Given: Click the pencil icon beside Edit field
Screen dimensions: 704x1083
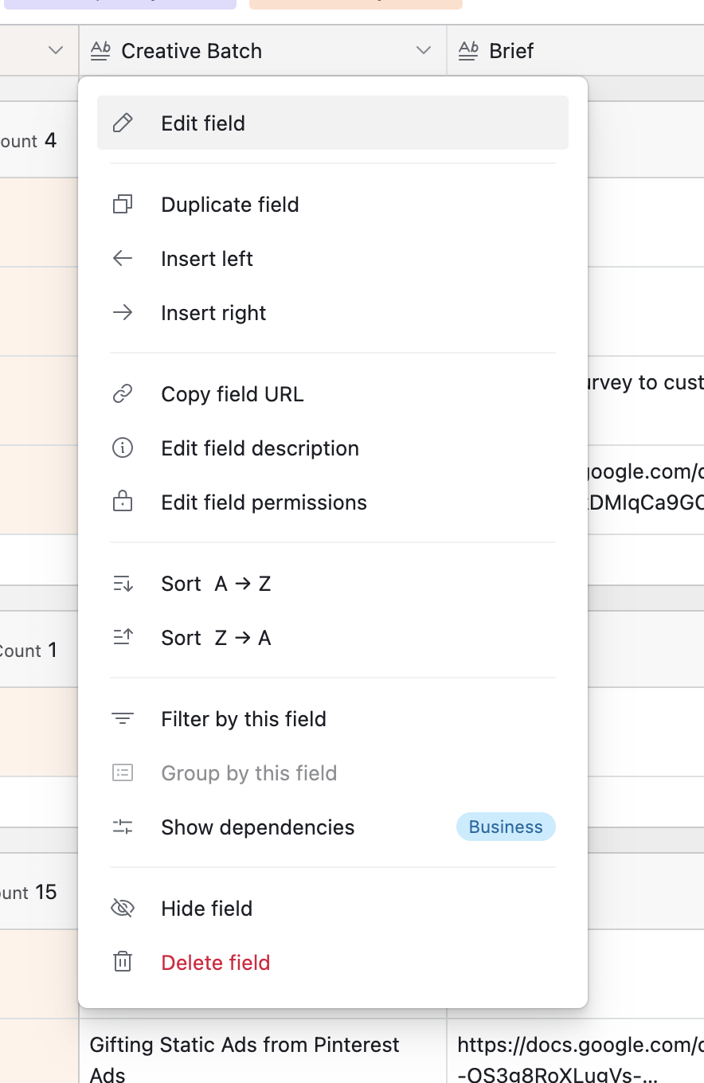Looking at the screenshot, I should click(123, 123).
